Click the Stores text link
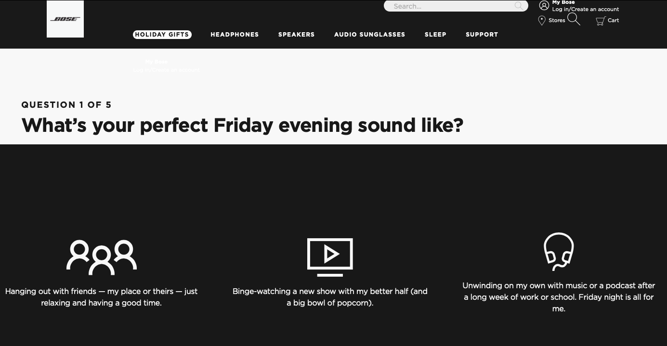667x346 pixels. click(557, 20)
